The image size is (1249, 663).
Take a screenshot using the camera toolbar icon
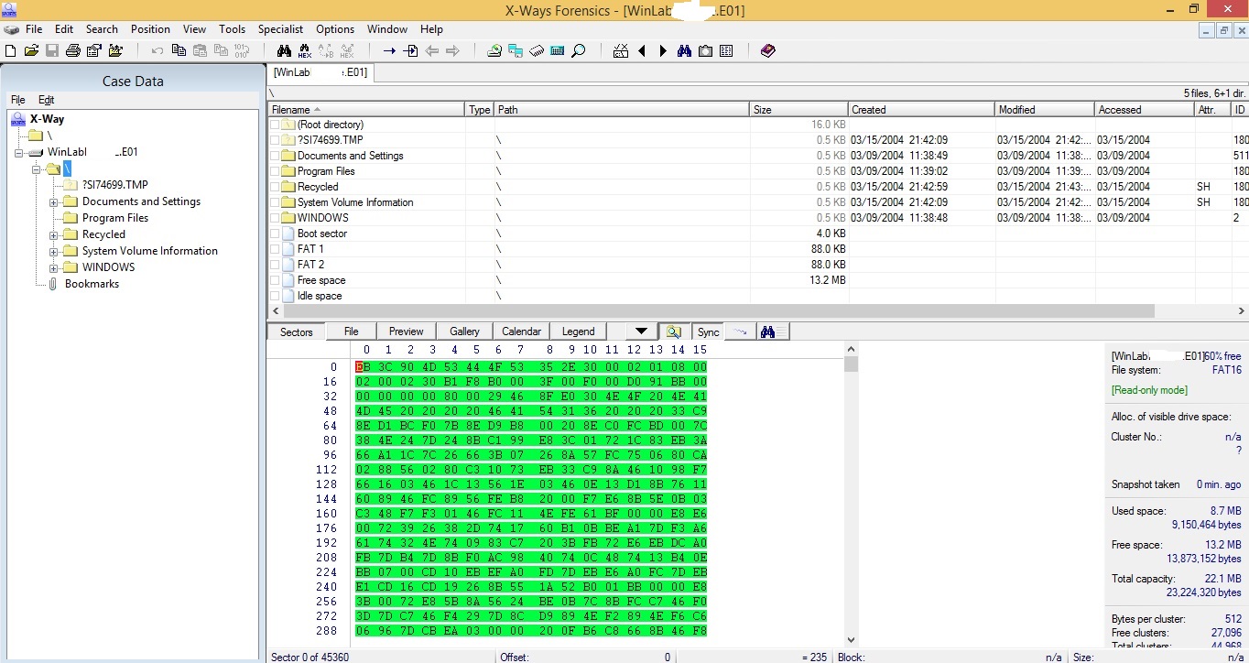click(704, 50)
